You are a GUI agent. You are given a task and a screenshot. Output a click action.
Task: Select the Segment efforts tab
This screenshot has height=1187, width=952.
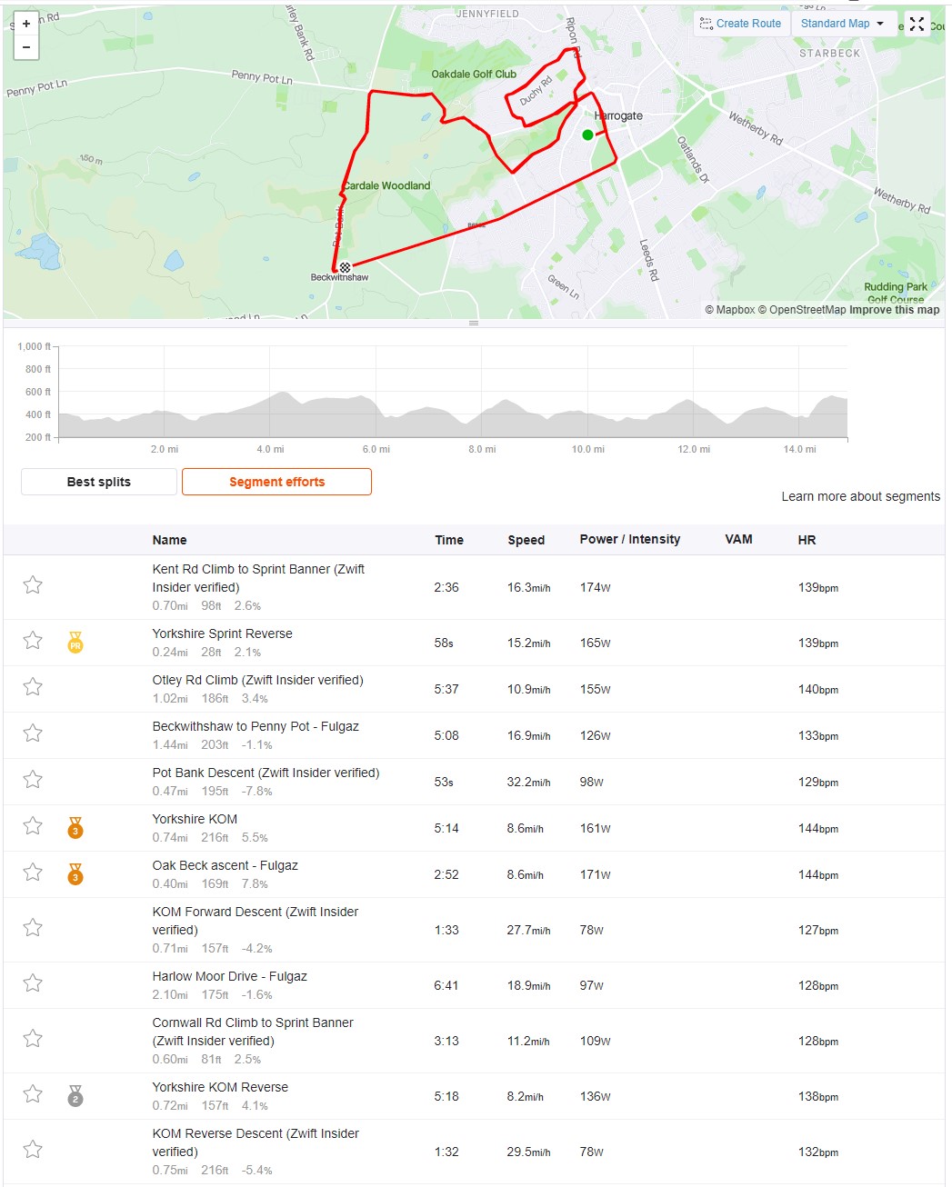pos(276,482)
